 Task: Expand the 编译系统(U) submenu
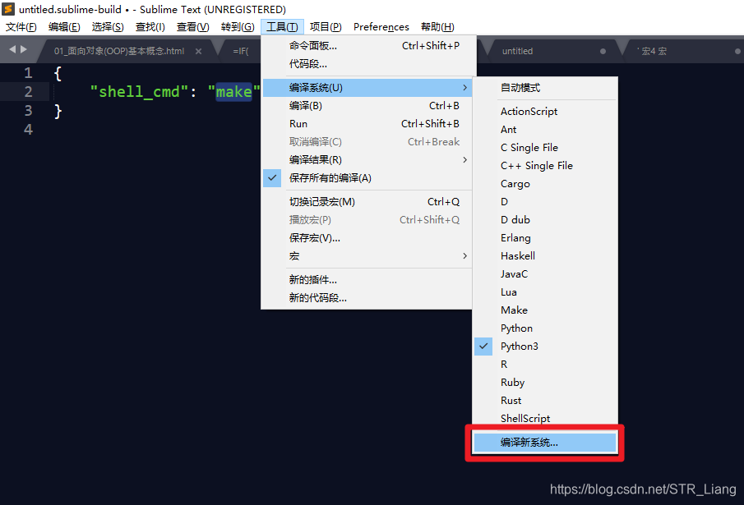(x=368, y=88)
